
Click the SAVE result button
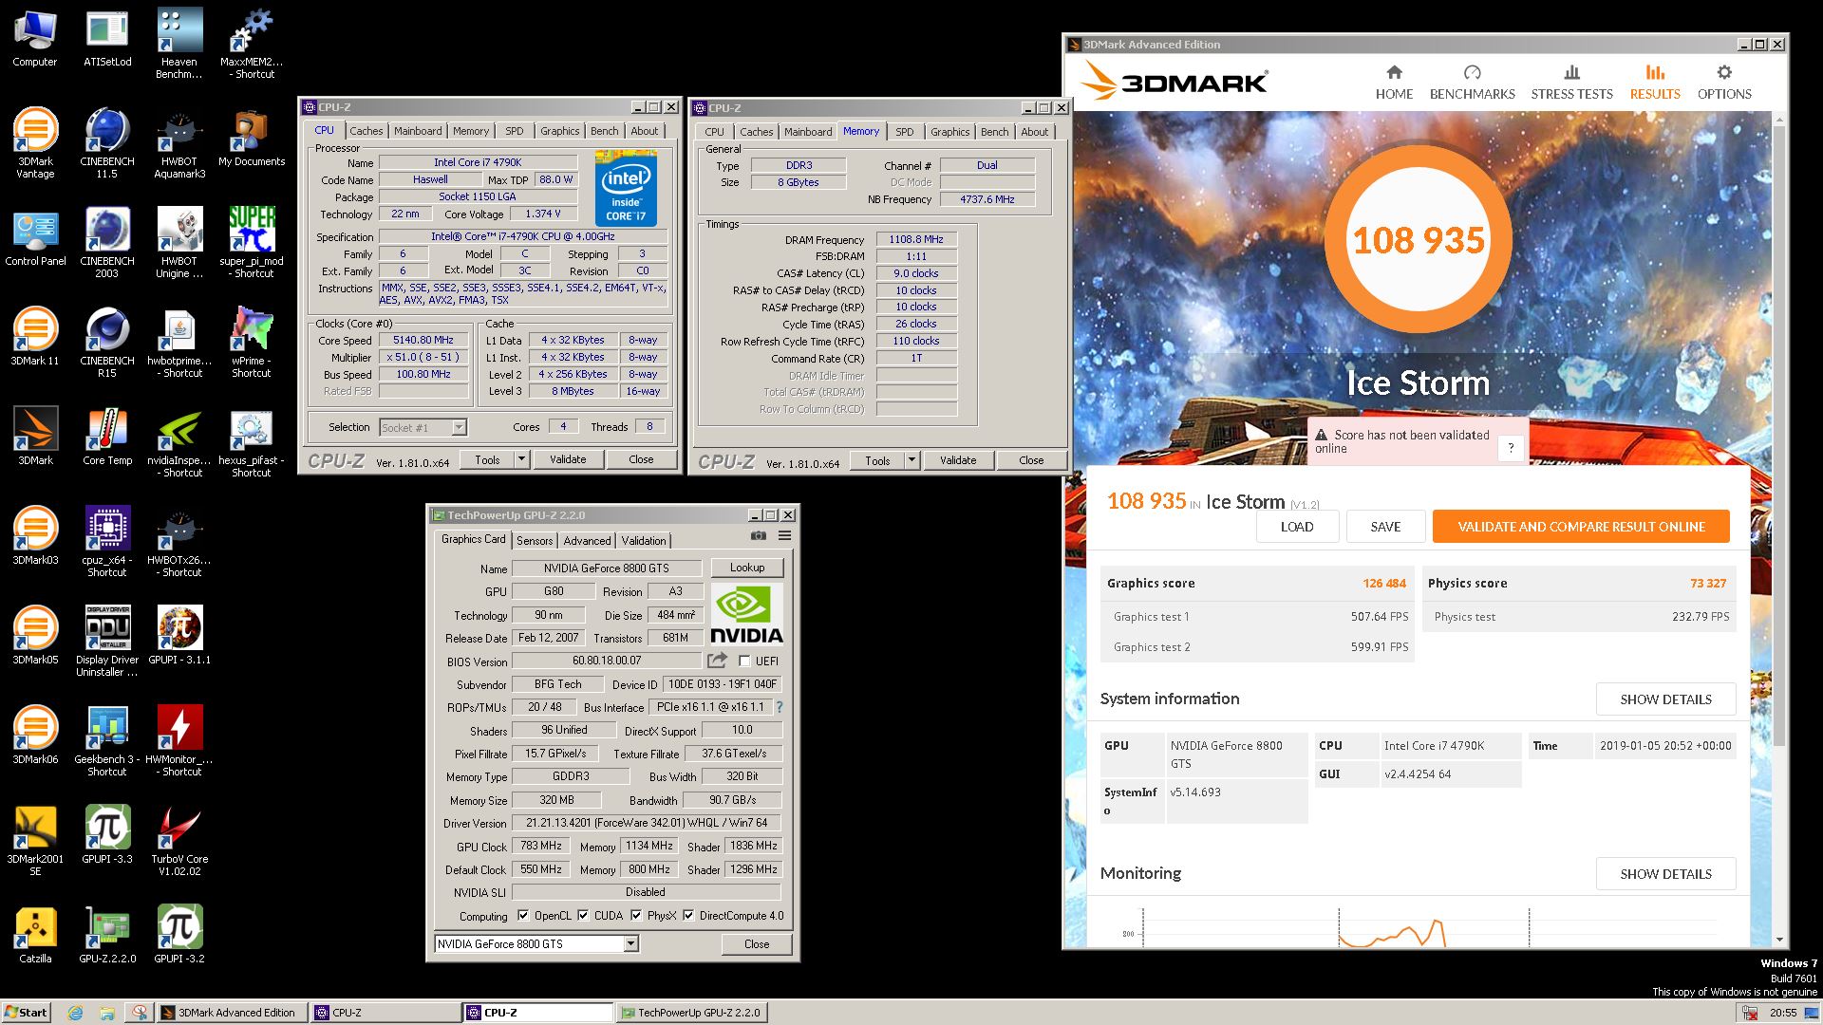[x=1385, y=527]
